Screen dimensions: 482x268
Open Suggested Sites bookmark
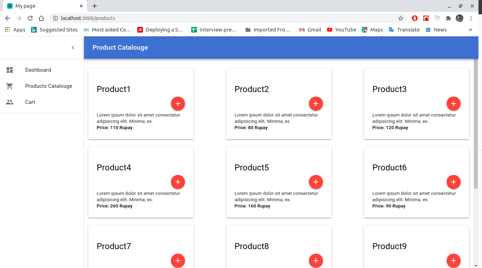coord(54,30)
